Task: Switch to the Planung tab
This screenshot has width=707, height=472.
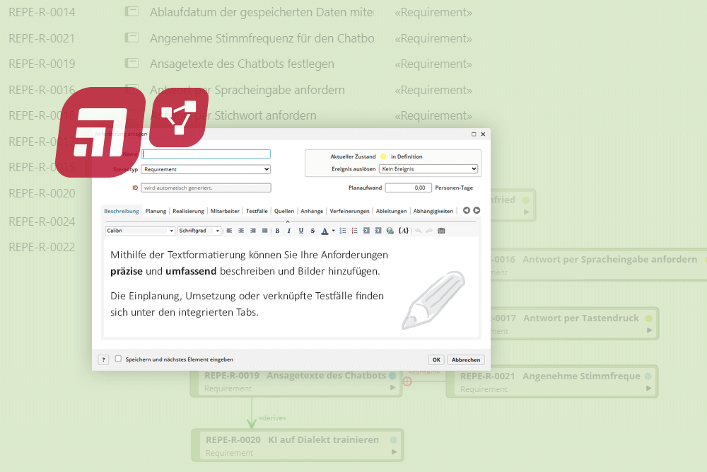Action: point(156,211)
